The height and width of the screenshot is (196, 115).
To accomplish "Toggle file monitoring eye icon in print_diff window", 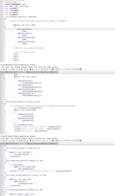I will tap(64, 69).
